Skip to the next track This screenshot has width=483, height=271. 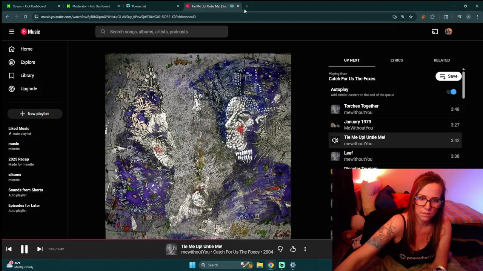[x=40, y=249]
